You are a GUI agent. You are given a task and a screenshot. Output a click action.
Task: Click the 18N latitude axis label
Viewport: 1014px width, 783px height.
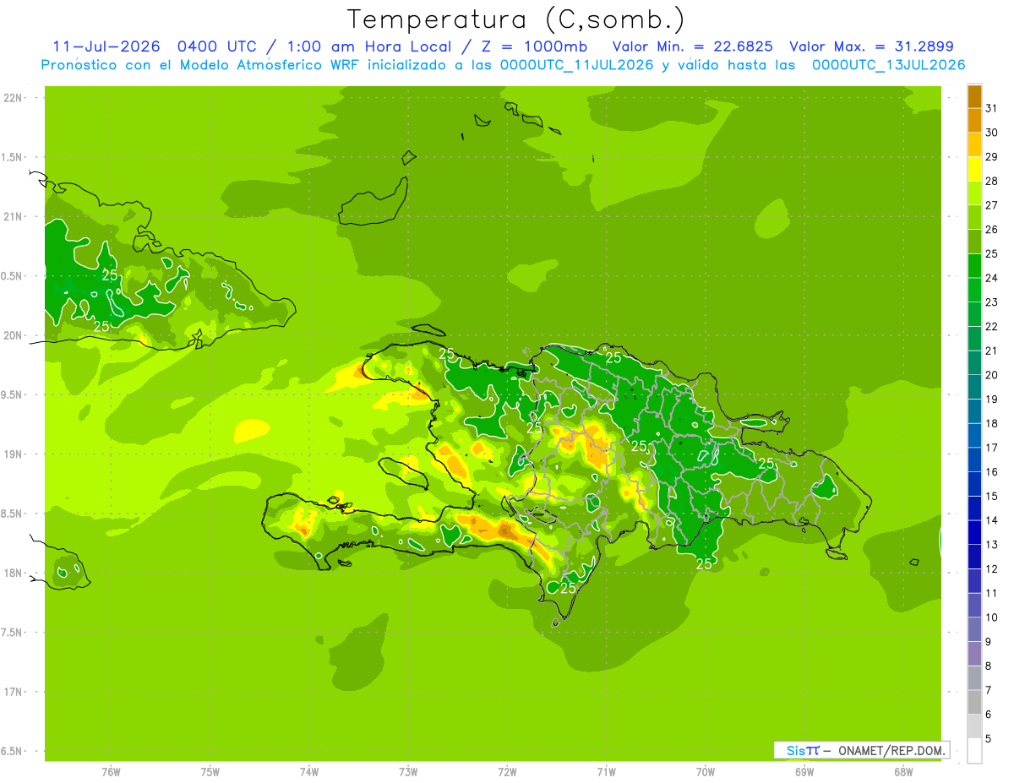(x=12, y=573)
